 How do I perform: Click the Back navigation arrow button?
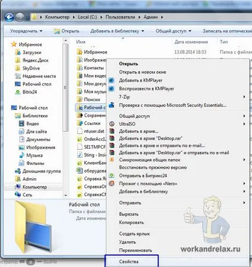point(9,17)
